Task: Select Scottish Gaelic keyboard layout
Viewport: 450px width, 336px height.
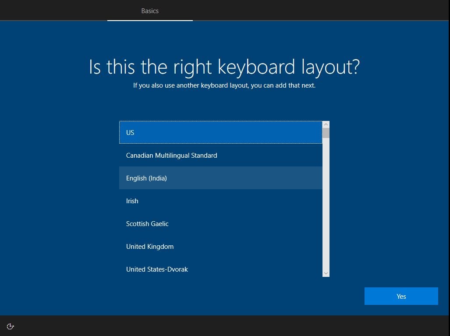Action: (x=221, y=223)
